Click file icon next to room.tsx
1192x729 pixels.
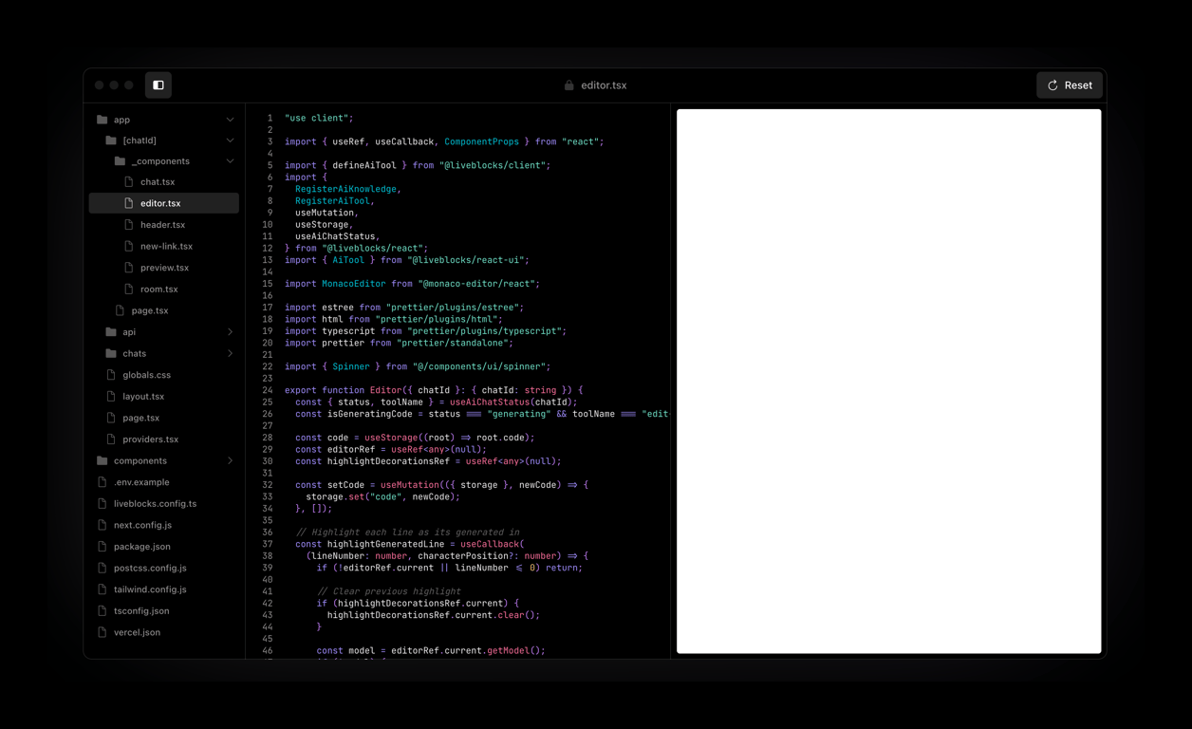point(129,289)
